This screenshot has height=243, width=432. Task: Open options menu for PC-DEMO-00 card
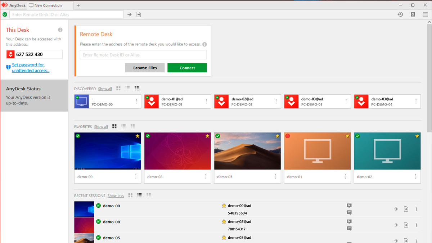(136, 102)
